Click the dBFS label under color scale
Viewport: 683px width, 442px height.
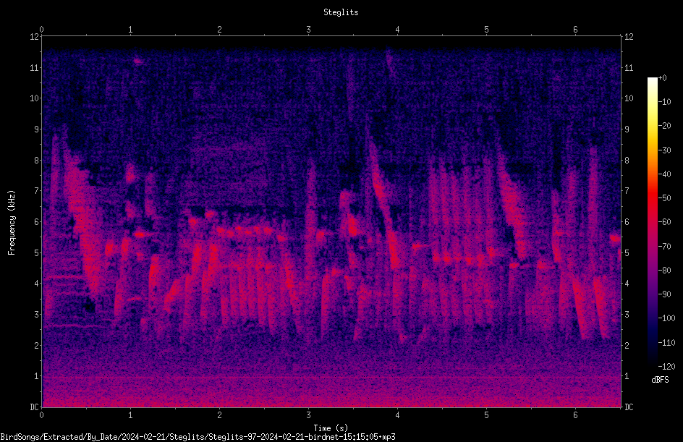point(660,380)
